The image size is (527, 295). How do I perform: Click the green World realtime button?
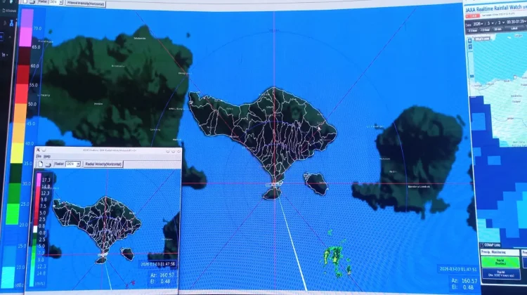(x=500, y=263)
